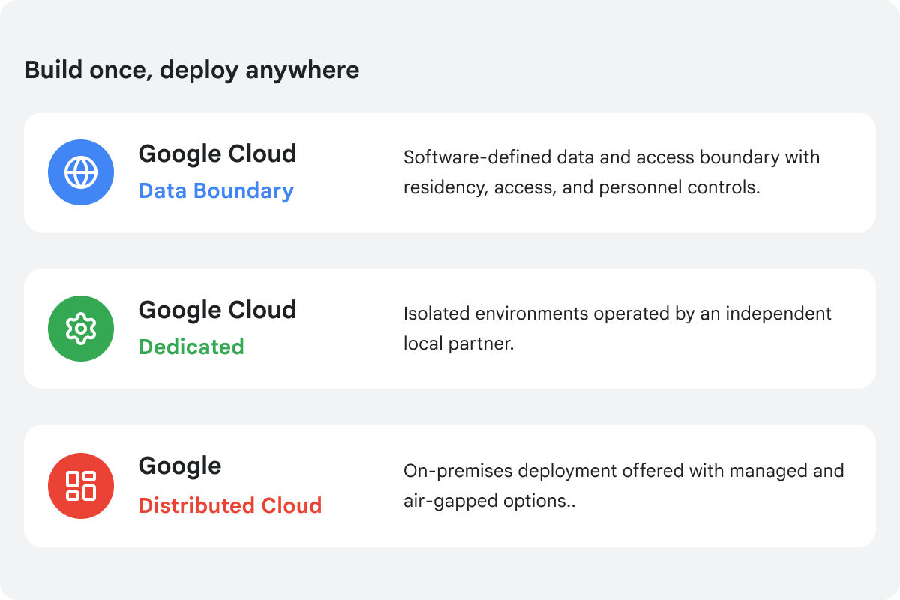Click the 'On-premises deployment offered' description
The height and width of the screenshot is (600, 900).
624,486
